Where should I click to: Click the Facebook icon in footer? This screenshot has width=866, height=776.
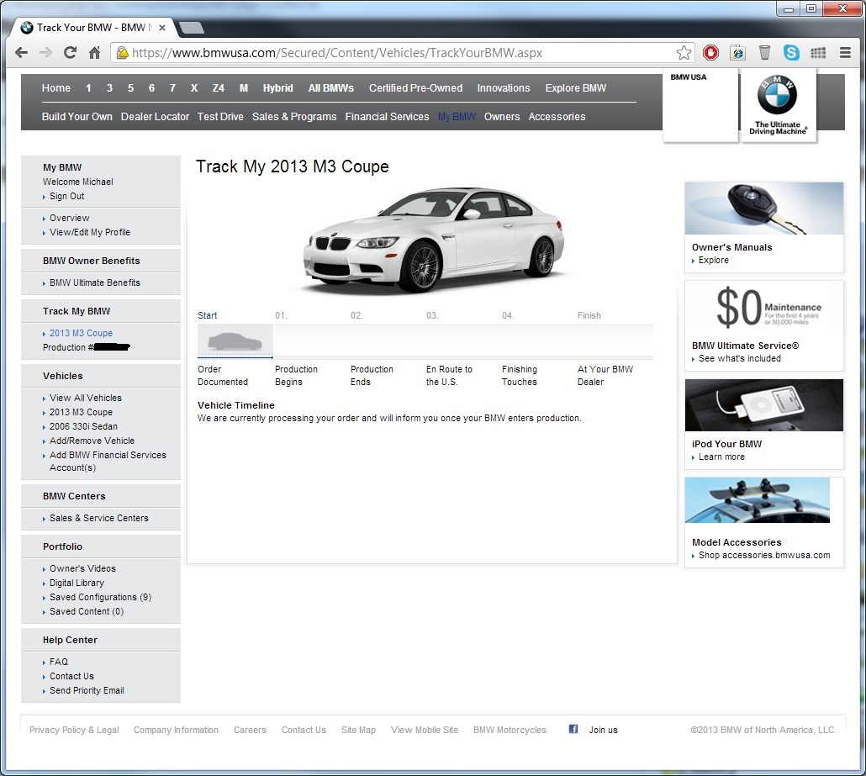pyautogui.click(x=573, y=729)
